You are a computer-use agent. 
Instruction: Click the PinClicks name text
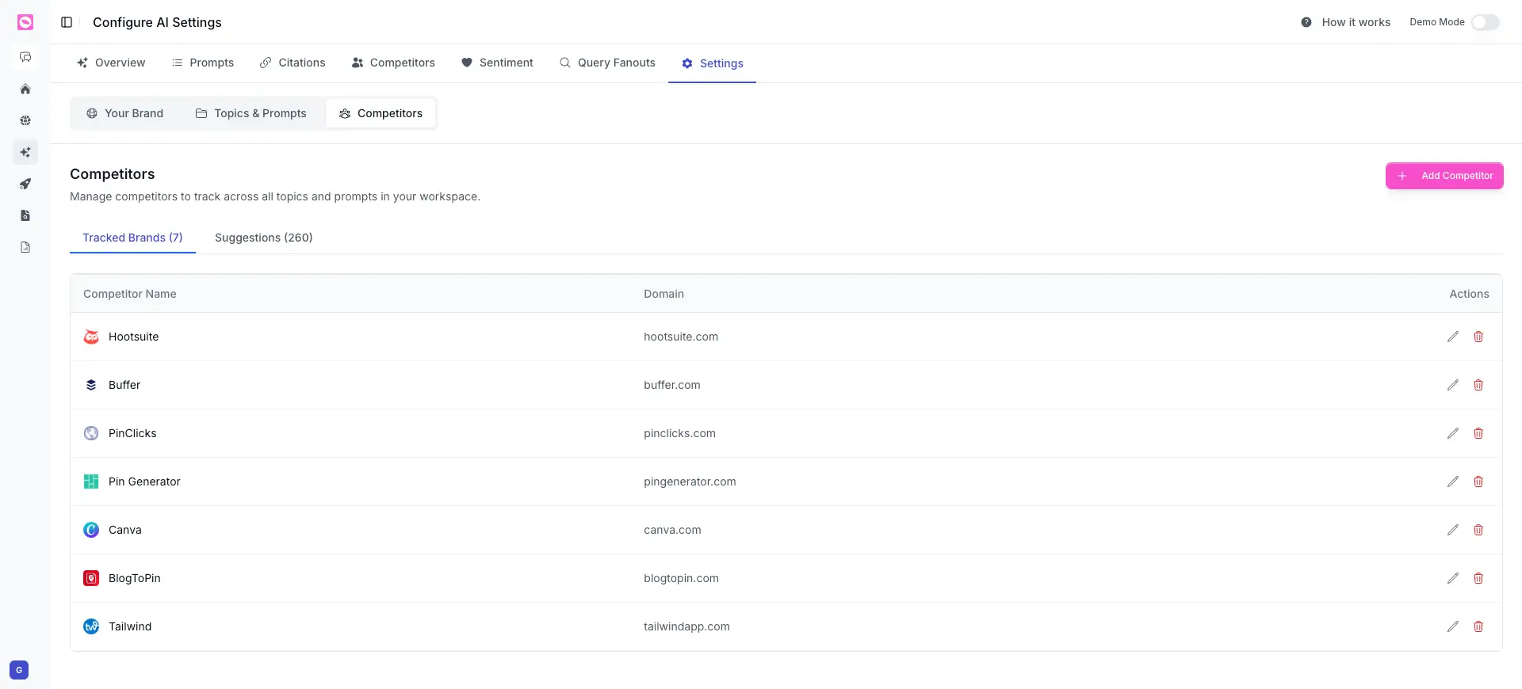(x=132, y=433)
